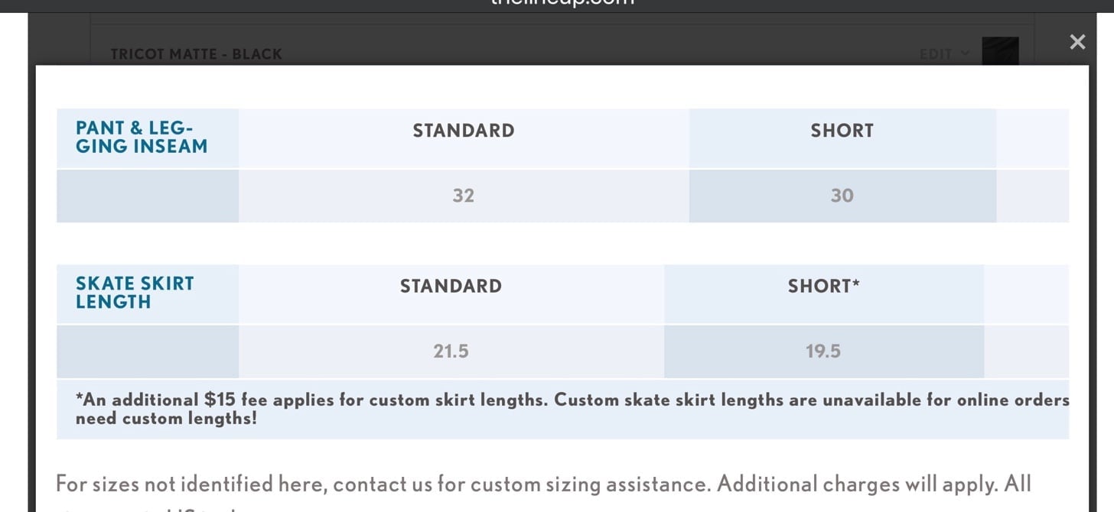Click the Short* skirt column header
The image size is (1114, 512).
pos(823,287)
